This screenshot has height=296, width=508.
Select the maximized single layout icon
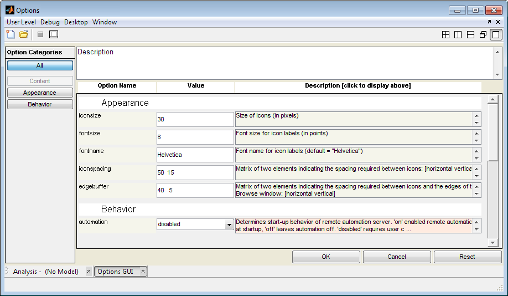point(496,35)
